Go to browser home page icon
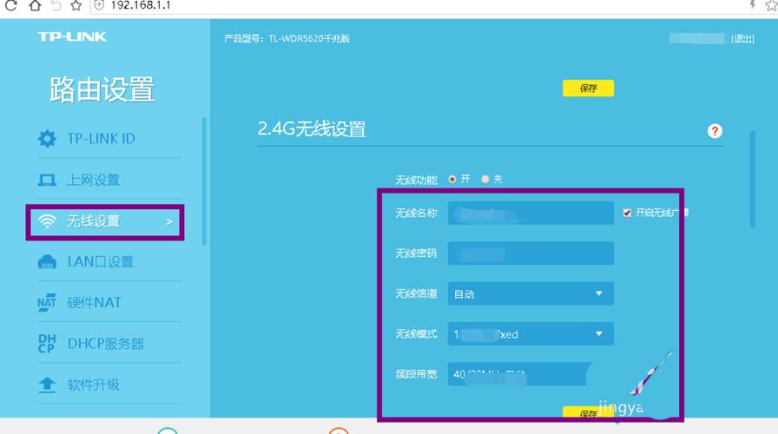This screenshot has width=778, height=434. pyautogui.click(x=35, y=5)
